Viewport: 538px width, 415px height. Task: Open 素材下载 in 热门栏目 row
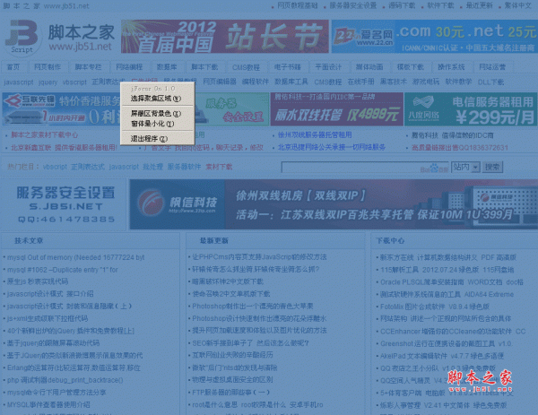click(x=219, y=167)
